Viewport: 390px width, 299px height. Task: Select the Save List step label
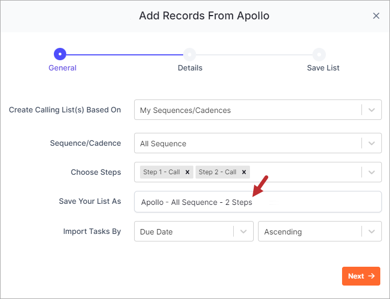click(x=323, y=68)
